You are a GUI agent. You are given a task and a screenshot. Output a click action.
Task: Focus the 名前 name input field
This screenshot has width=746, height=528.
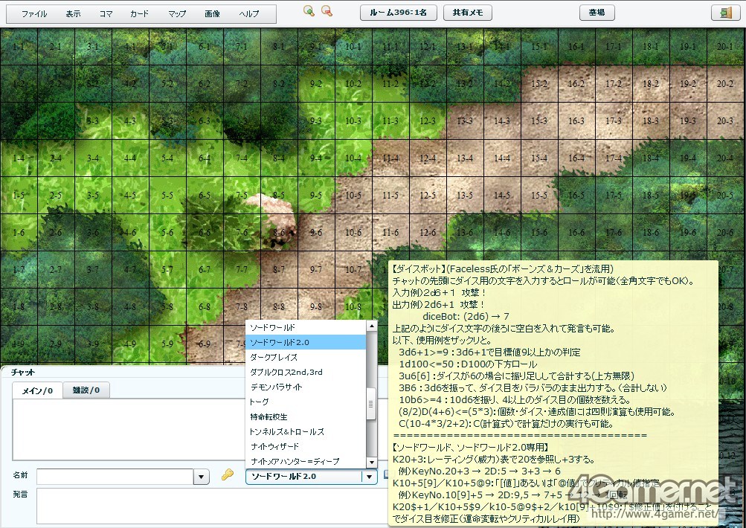pyautogui.click(x=115, y=477)
